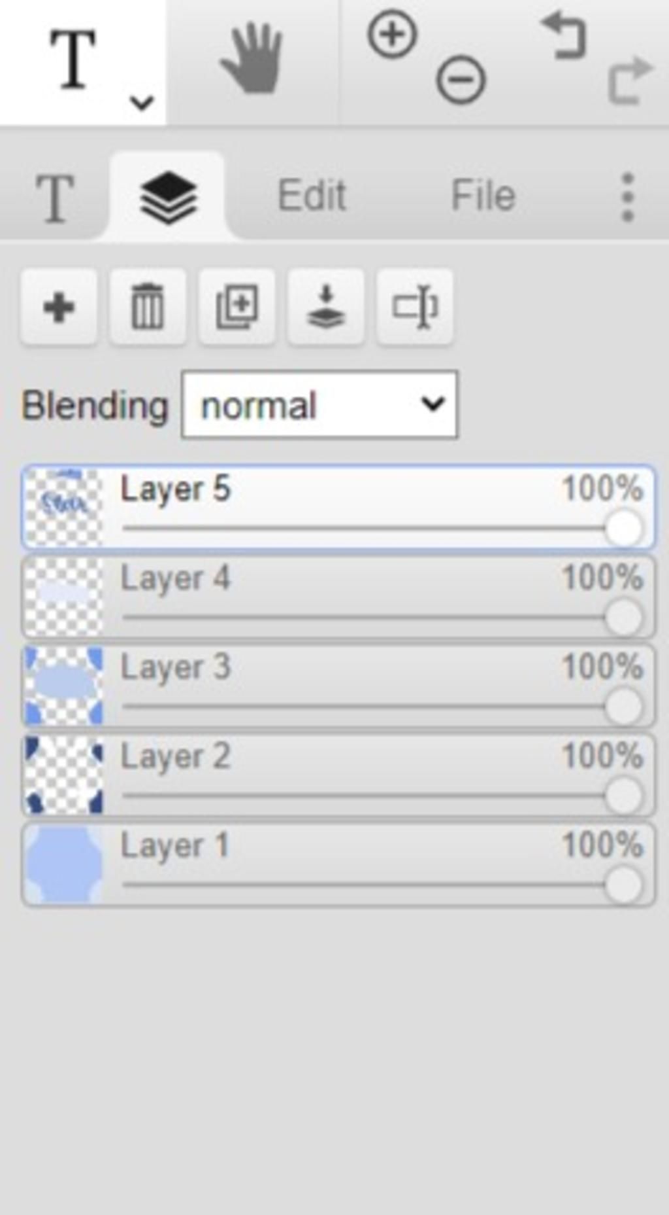Click the zoom in plus icon
Image resolution: width=669 pixels, height=1215 pixels.
coord(392,34)
